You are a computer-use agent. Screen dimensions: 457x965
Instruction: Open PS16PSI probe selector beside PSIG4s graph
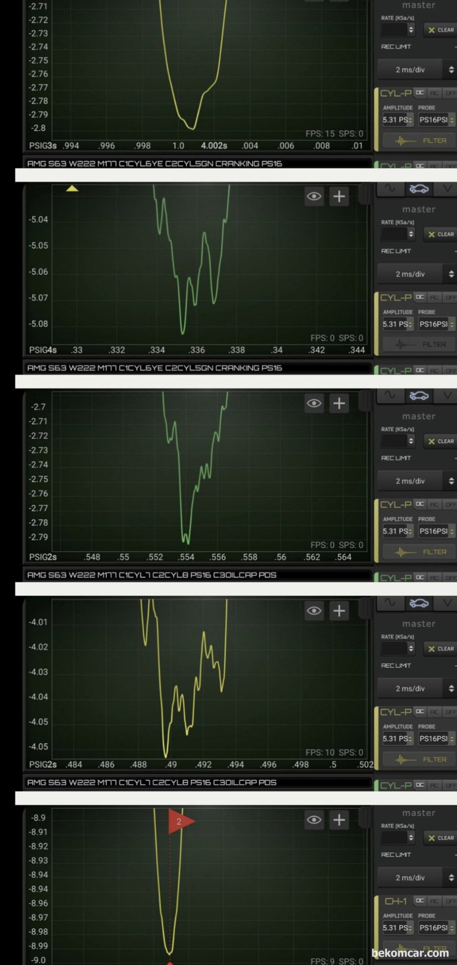[x=436, y=324]
